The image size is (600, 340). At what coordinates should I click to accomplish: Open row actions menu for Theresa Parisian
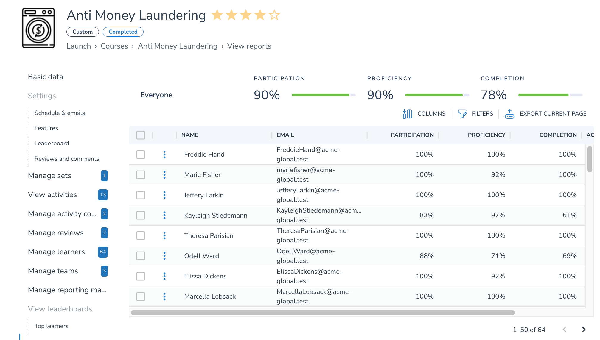pos(164,235)
